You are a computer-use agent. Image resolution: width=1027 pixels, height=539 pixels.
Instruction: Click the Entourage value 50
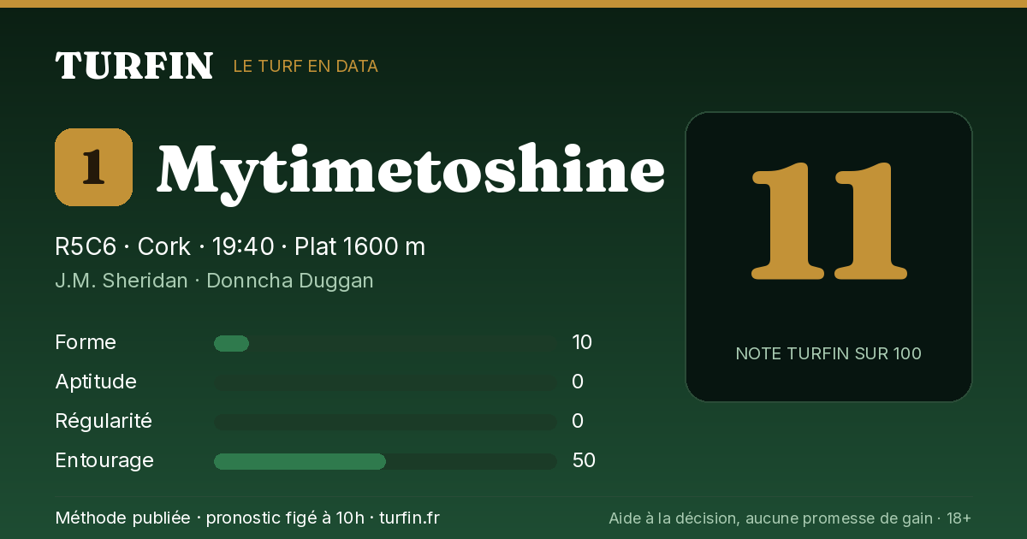click(x=584, y=460)
